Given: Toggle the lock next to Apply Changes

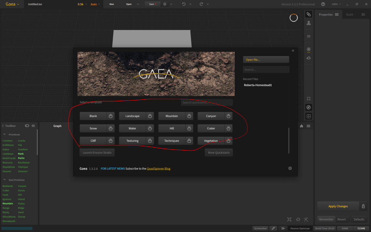Looking at the screenshot, I should (363, 206).
